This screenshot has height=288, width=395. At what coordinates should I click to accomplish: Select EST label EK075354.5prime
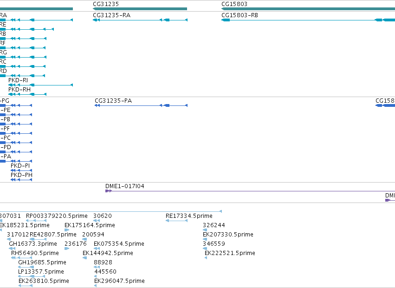pos(119,244)
